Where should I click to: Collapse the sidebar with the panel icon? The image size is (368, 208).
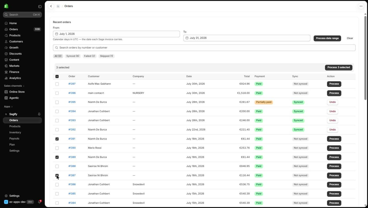point(40,7)
